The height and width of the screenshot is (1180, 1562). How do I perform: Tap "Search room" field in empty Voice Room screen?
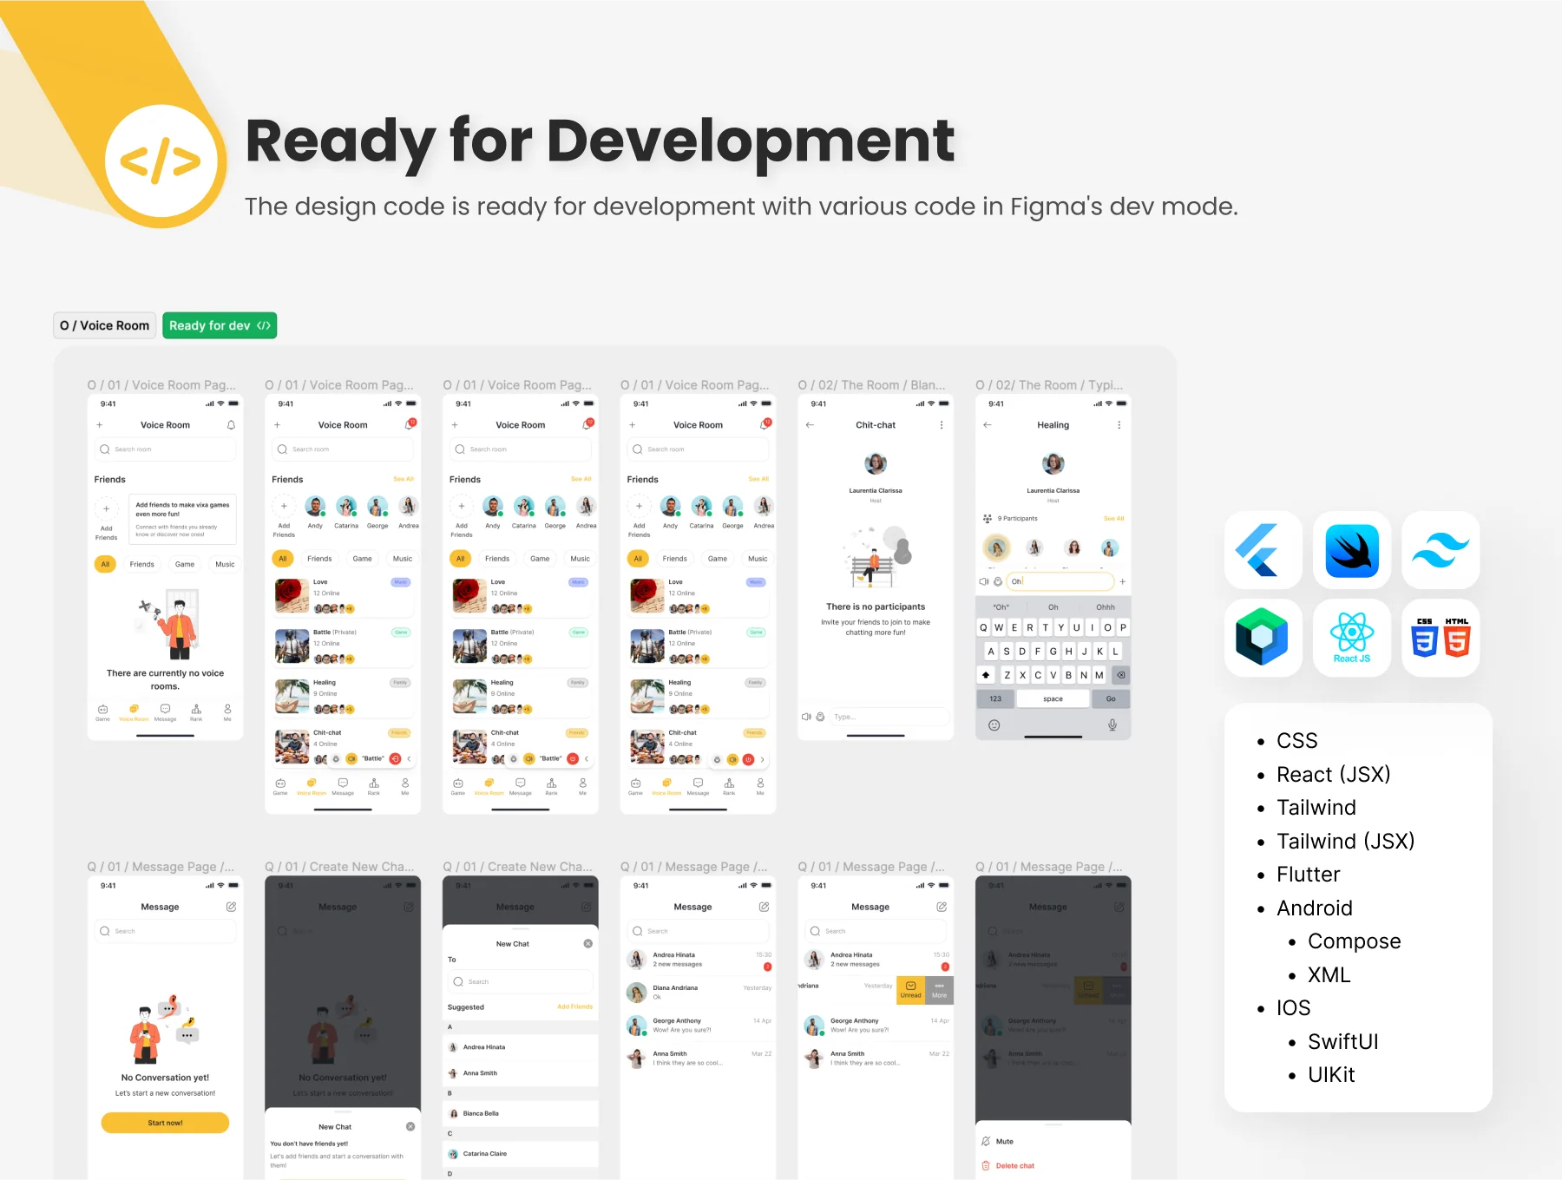[x=165, y=449]
